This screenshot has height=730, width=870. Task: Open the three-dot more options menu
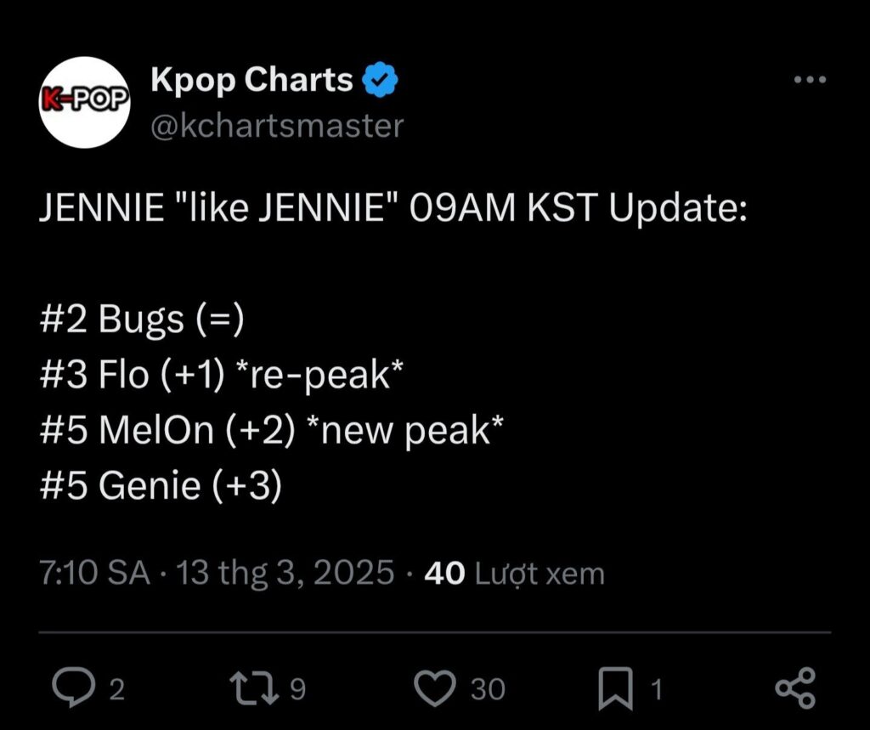pyautogui.click(x=809, y=81)
